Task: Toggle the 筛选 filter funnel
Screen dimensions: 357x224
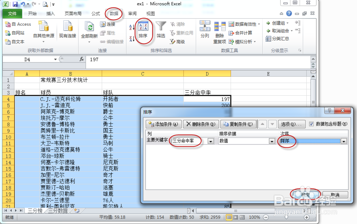Action: [161, 30]
